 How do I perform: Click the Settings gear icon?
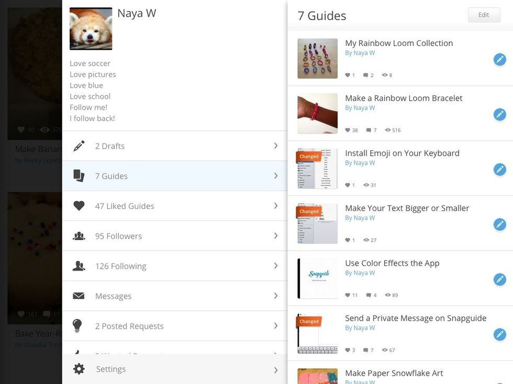coord(79,369)
